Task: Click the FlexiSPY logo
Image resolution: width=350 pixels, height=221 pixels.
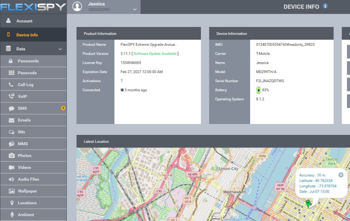Action: (33, 6)
